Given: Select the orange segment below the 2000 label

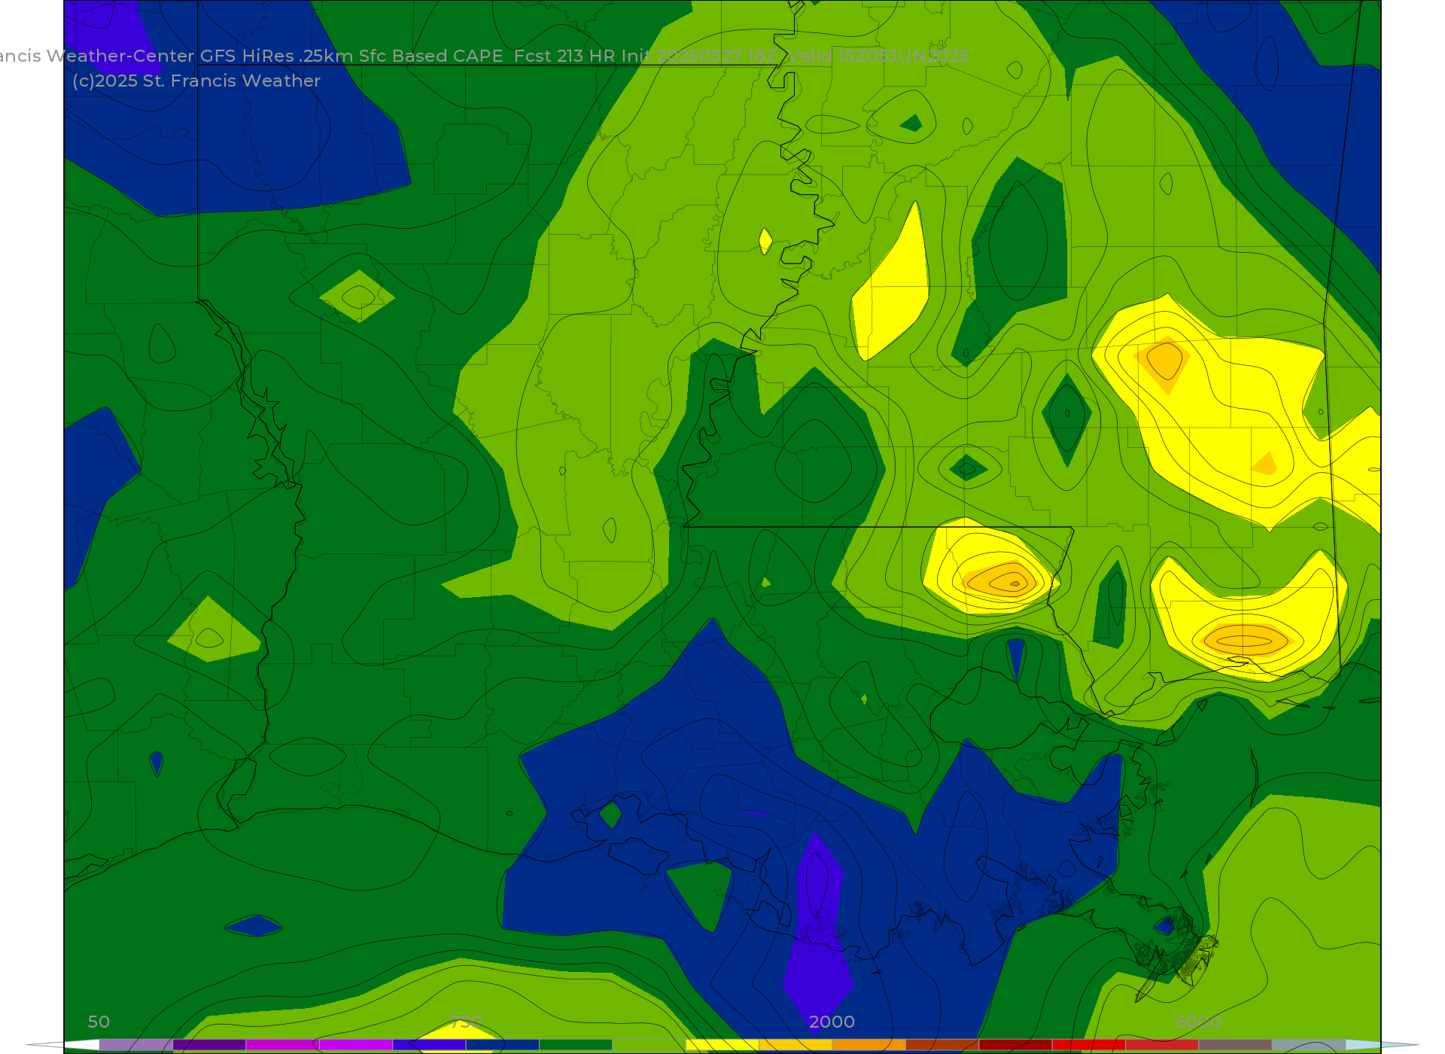Looking at the screenshot, I should pyautogui.click(x=869, y=1045).
